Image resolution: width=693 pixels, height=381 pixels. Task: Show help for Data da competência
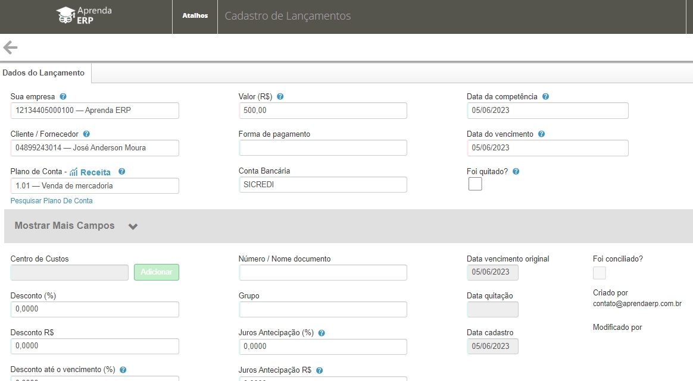[545, 96]
